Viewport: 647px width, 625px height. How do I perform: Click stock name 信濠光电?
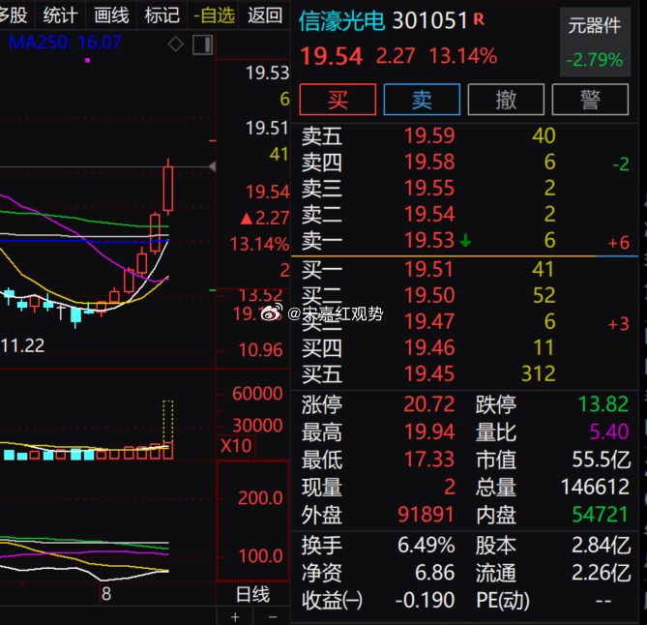341,20
